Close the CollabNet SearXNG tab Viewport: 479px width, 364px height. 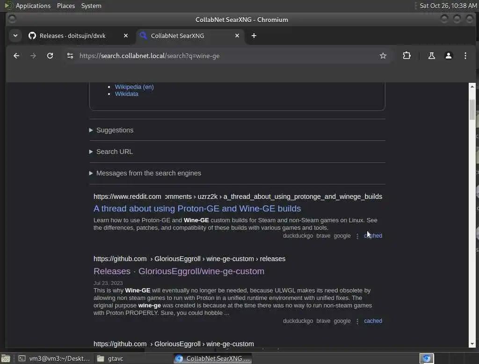237,36
